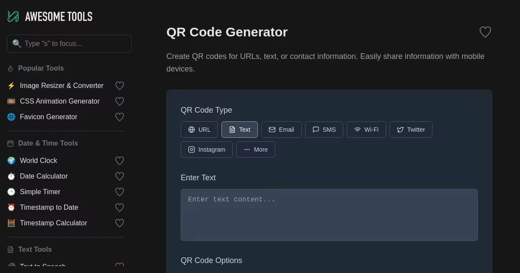The image size is (520, 273).
Task: Open the Timestamp Calculator tool
Action: [53, 223]
